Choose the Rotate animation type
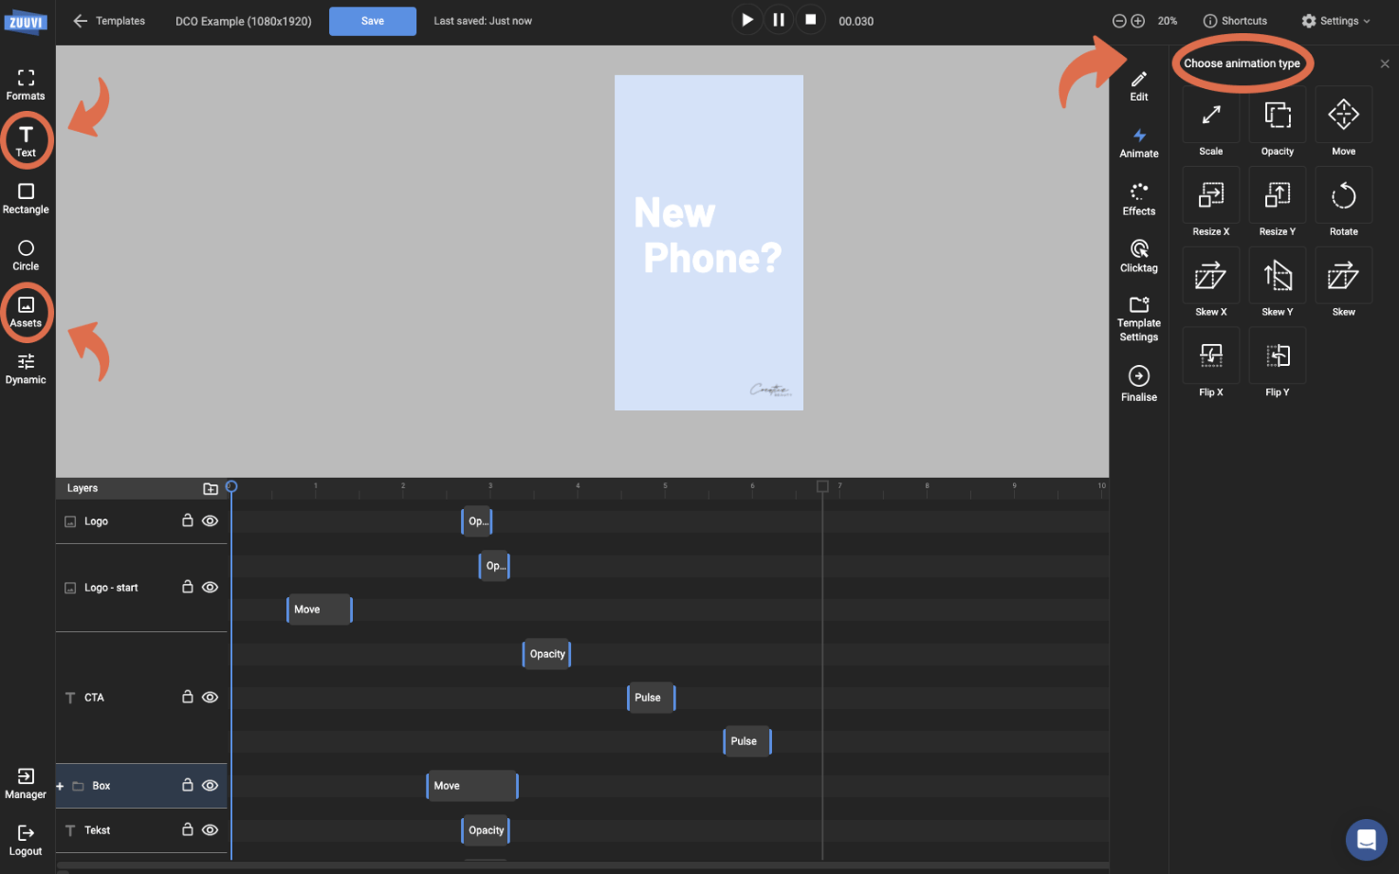The height and width of the screenshot is (874, 1399). (1343, 202)
